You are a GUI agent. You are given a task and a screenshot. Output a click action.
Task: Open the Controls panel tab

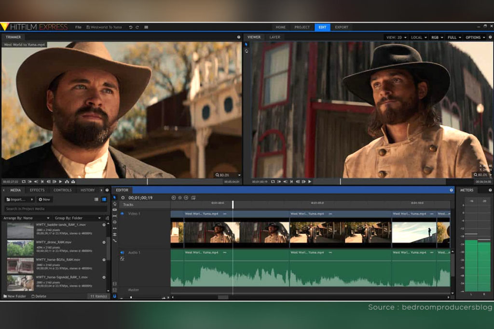tap(62, 190)
